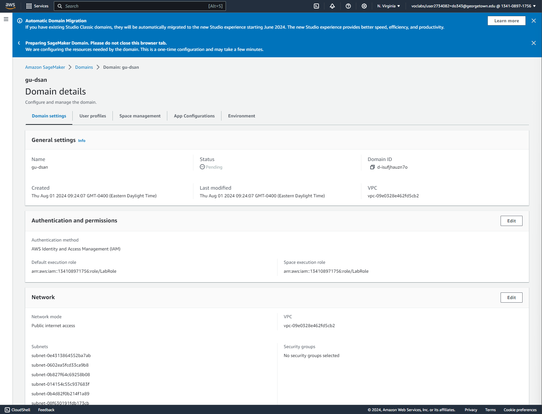
Task: Dismiss the Preparing SageMaker Domain banner
Action: tap(534, 43)
